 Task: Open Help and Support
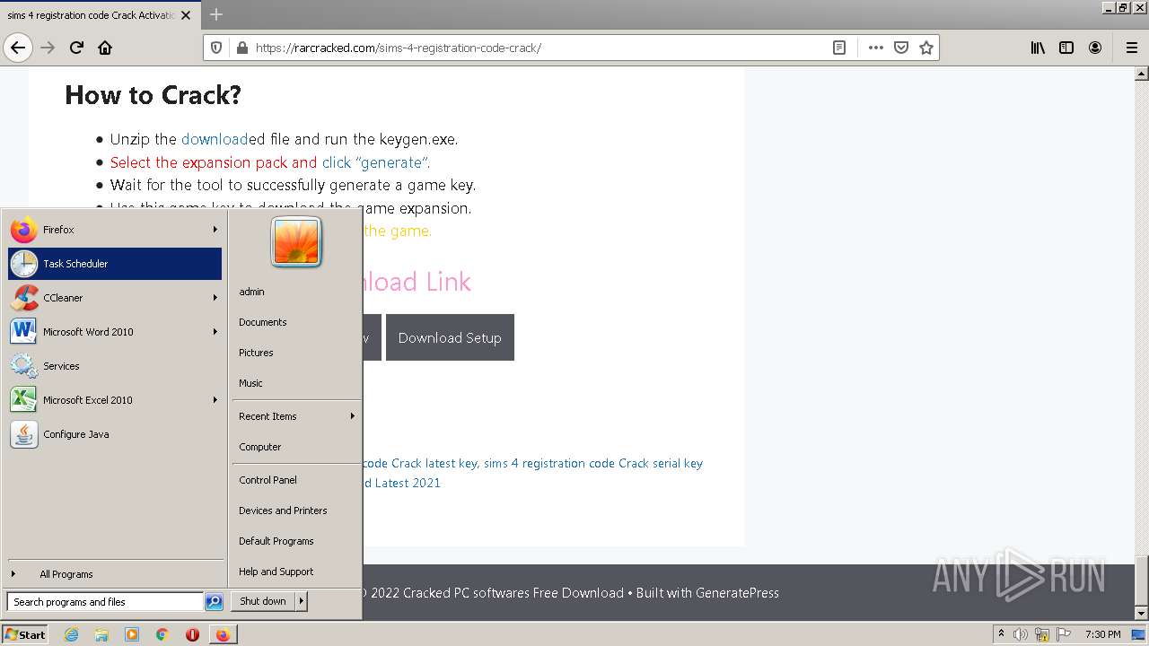(x=296, y=572)
